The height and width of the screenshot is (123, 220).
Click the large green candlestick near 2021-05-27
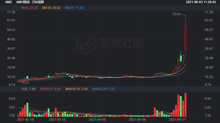[181, 58]
